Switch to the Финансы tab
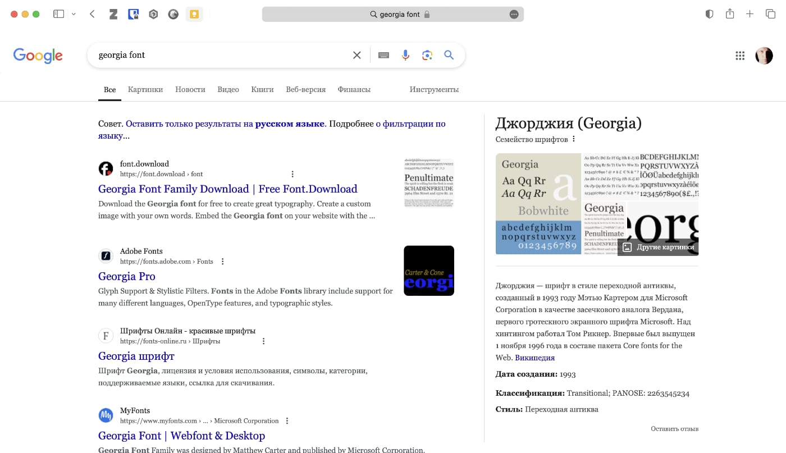This screenshot has height=453, width=786. [x=354, y=89]
